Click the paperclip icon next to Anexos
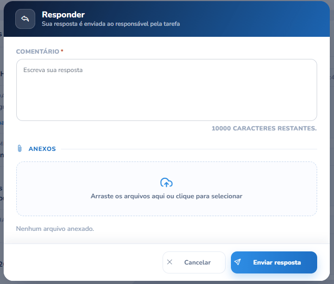 (x=19, y=148)
